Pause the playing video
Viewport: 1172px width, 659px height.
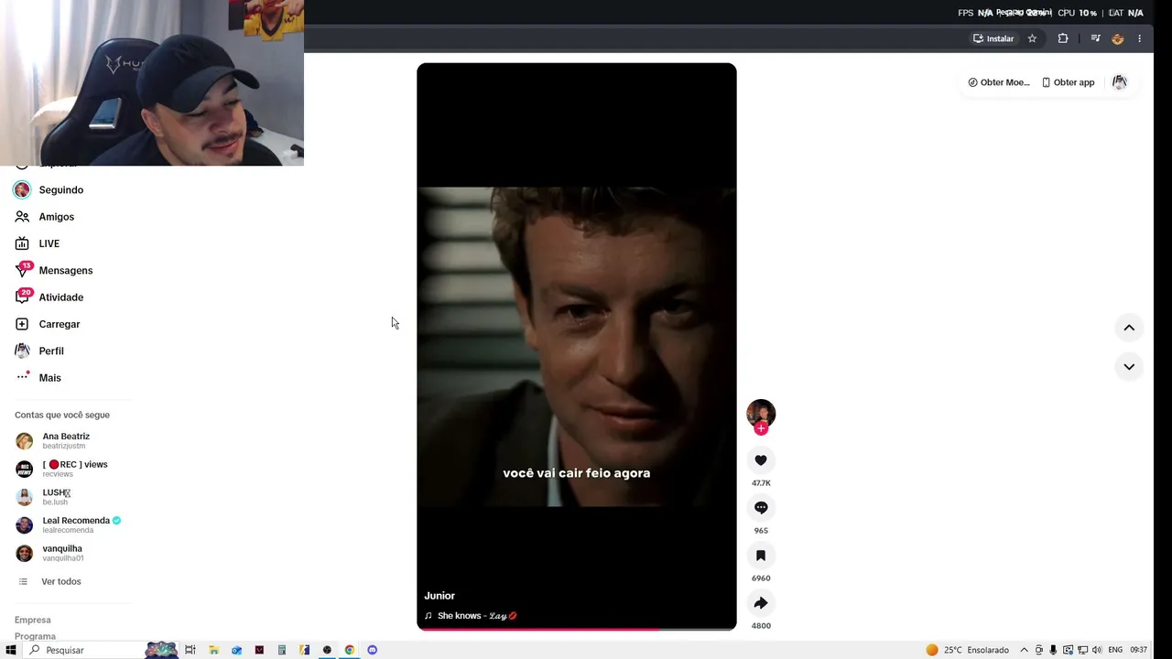(x=577, y=346)
